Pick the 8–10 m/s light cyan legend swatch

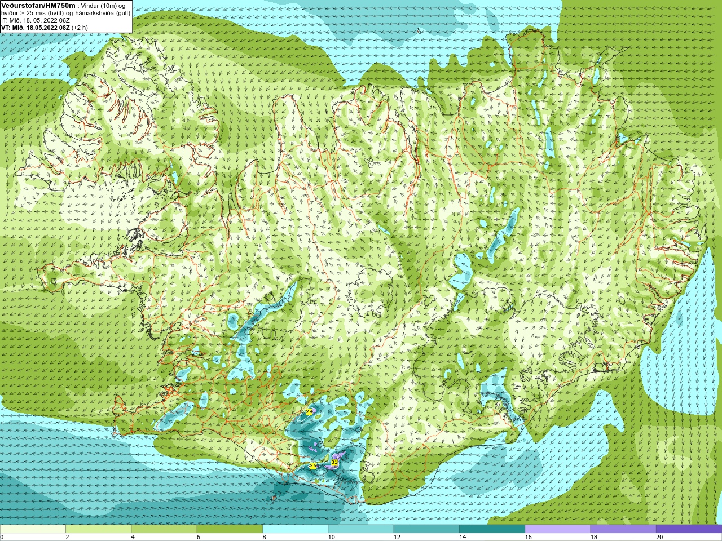[x=295, y=529]
